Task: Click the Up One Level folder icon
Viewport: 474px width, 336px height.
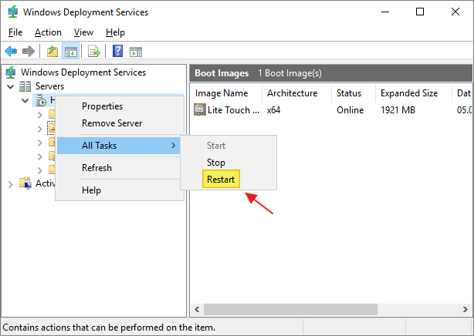Action: coord(52,52)
